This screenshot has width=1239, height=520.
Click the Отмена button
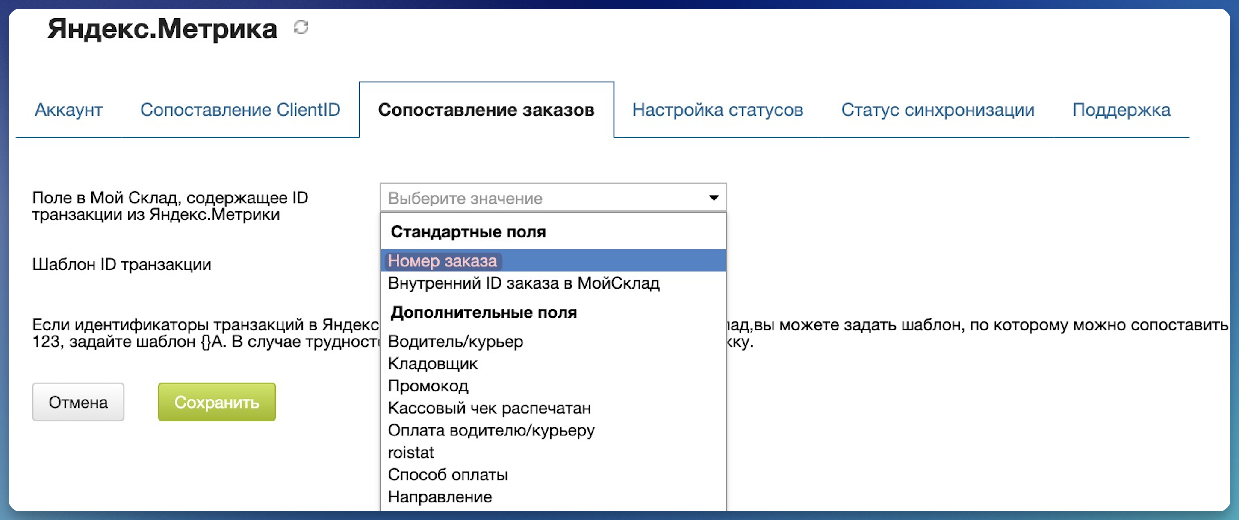click(78, 402)
